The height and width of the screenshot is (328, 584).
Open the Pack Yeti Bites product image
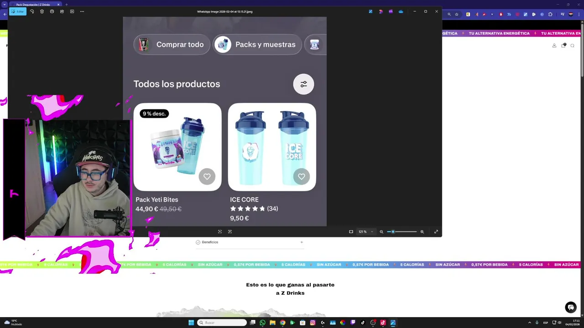[x=177, y=147]
